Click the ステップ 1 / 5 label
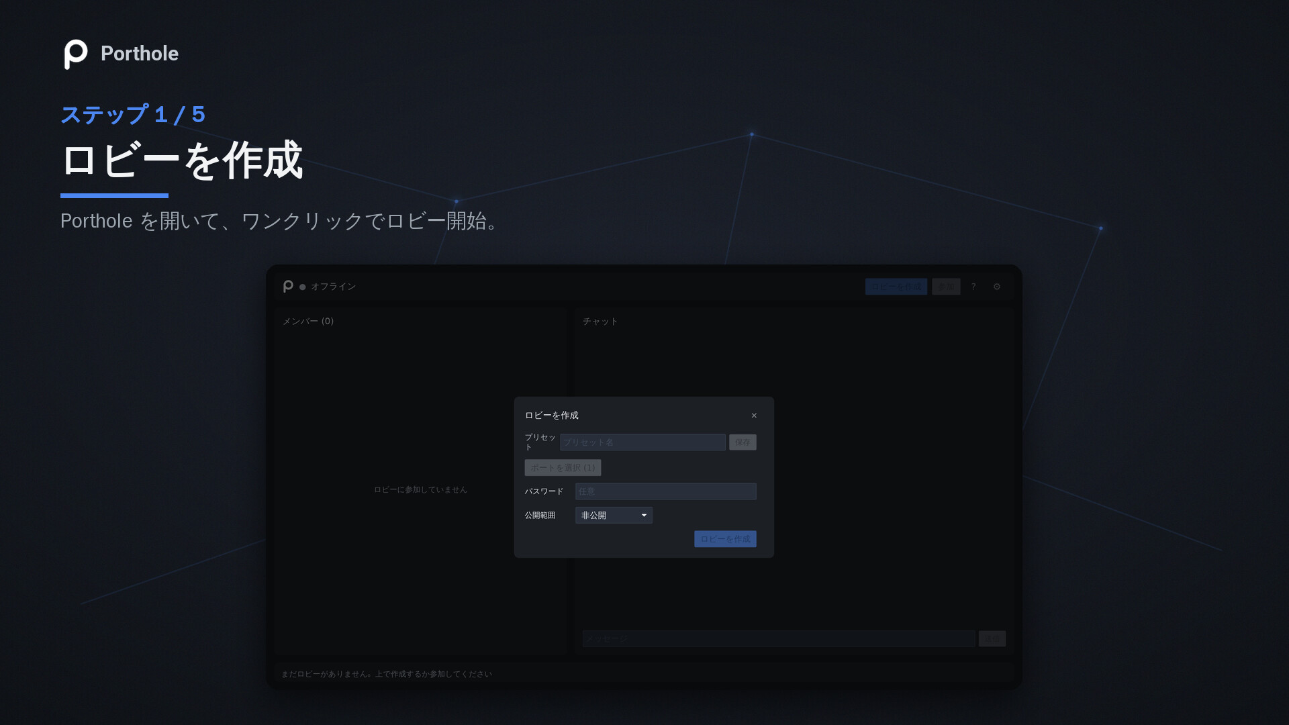Image resolution: width=1289 pixels, height=725 pixels. pos(133,115)
